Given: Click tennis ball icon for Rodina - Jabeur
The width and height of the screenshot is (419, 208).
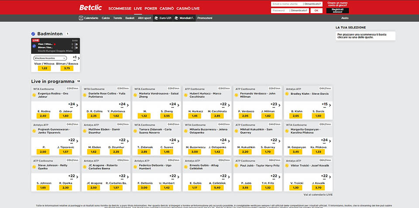Looking at the screenshot, I should 34,95.
